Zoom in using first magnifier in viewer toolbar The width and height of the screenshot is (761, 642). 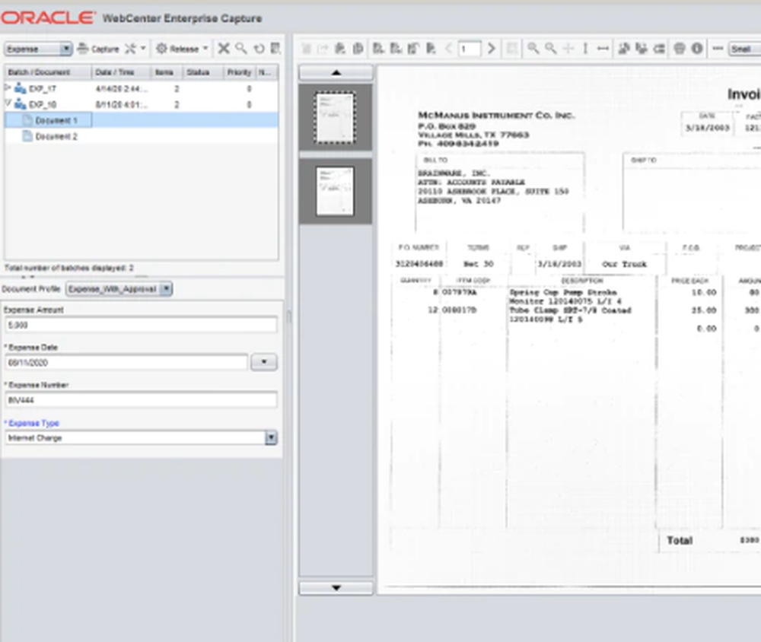(x=533, y=49)
